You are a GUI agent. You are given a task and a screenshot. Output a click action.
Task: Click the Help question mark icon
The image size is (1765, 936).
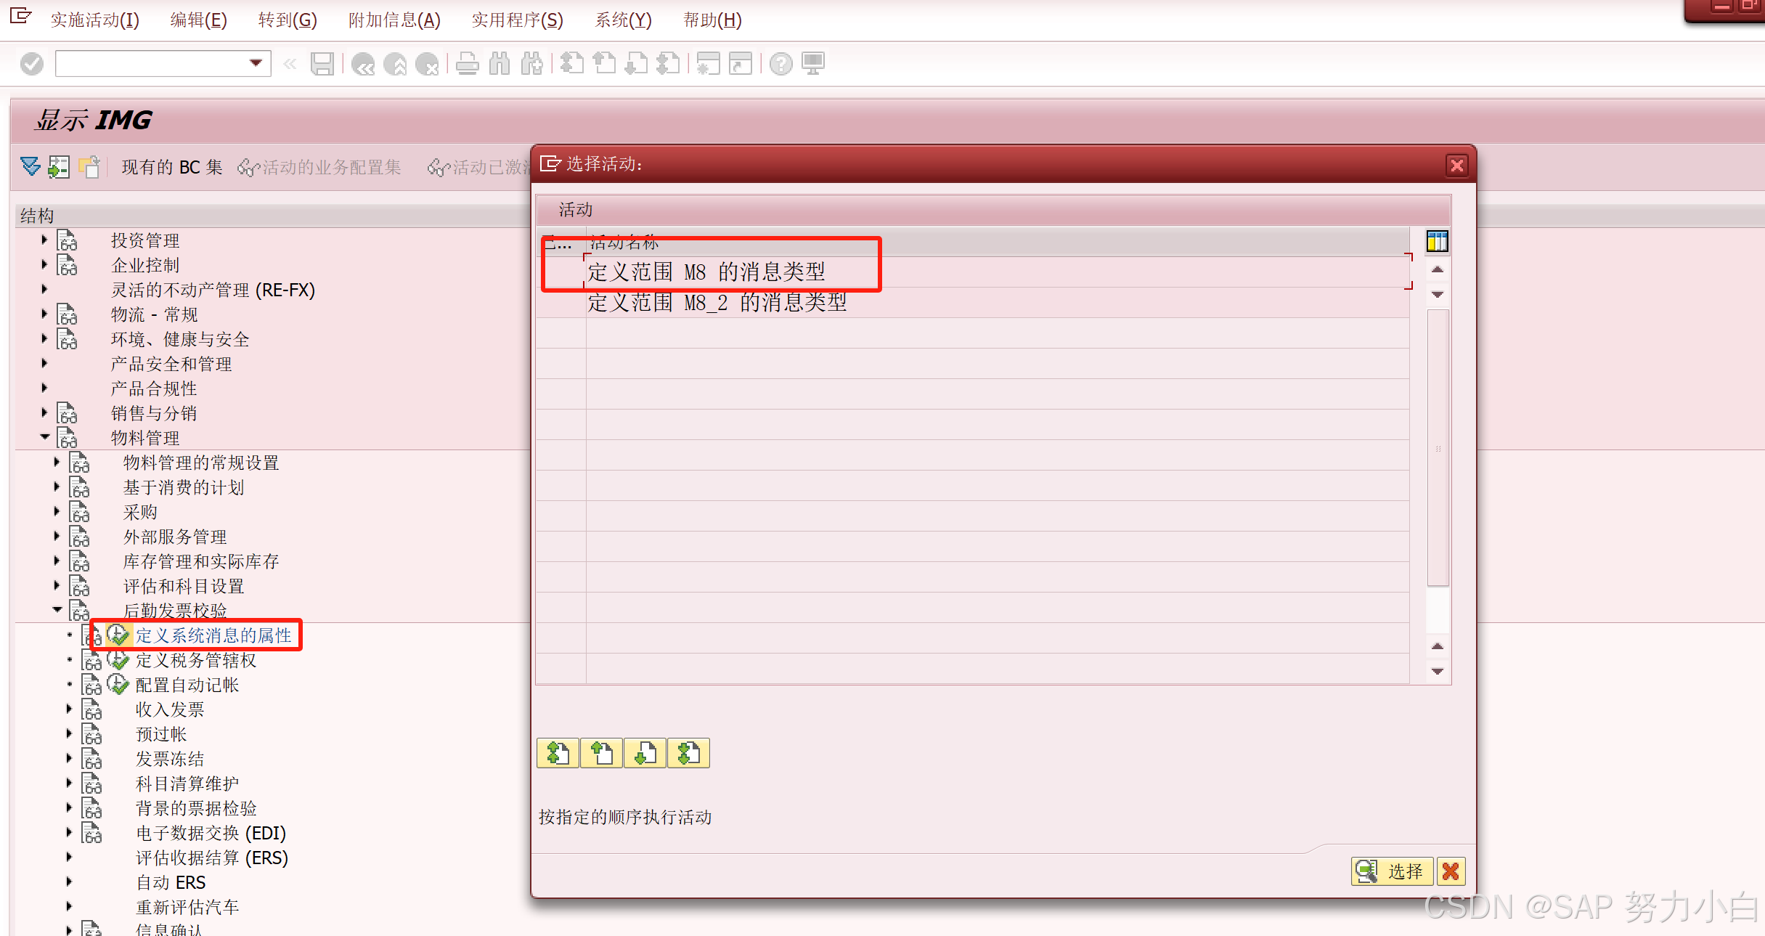pyautogui.click(x=780, y=64)
